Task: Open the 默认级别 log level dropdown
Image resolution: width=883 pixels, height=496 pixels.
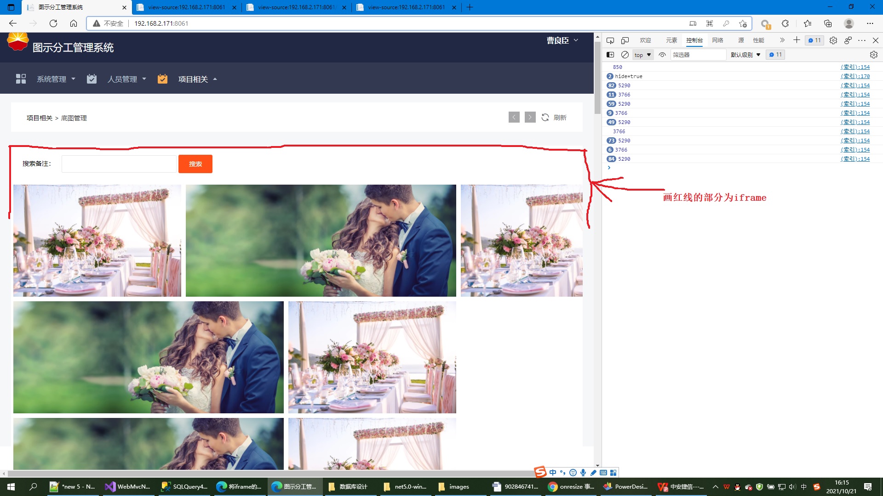Action: click(745, 55)
